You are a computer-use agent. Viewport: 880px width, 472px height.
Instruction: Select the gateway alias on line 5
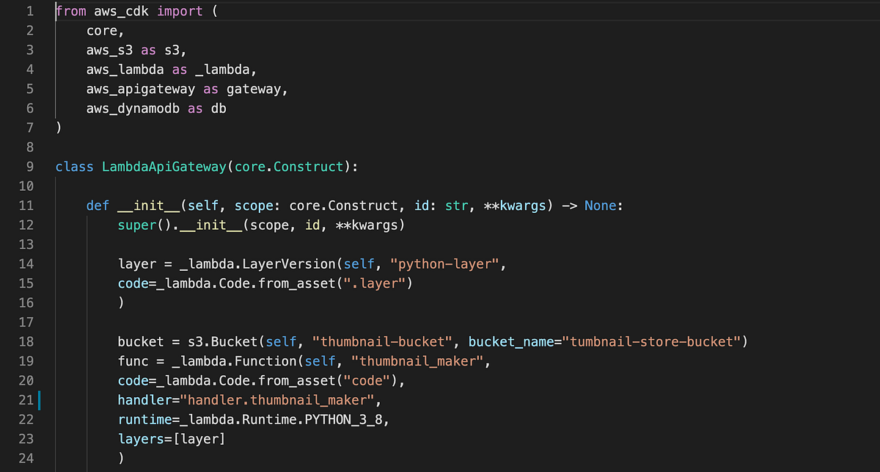254,88
